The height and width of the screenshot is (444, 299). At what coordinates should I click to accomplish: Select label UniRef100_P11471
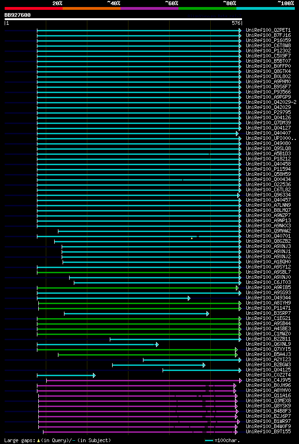pos(268,308)
